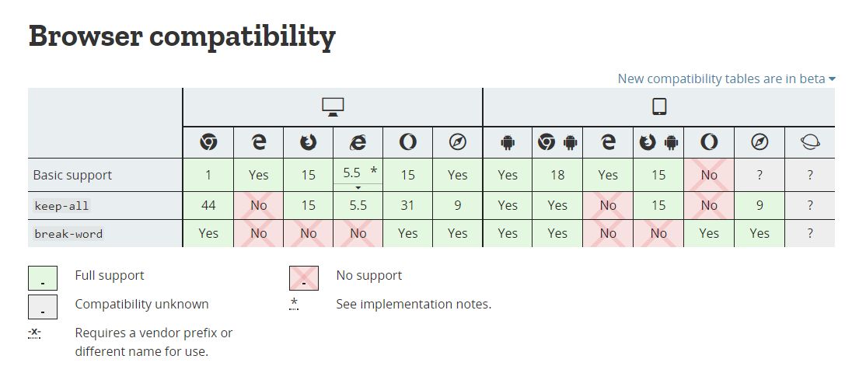Open the New compatibility tables beta dropdown
The image size is (866, 373).
pyautogui.click(x=726, y=79)
